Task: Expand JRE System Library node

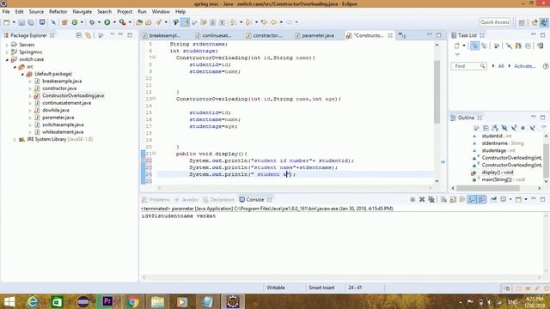Action: click(15, 139)
